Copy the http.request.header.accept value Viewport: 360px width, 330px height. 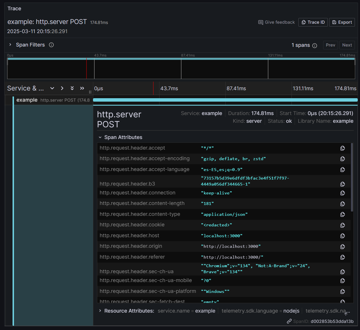[x=342, y=148]
